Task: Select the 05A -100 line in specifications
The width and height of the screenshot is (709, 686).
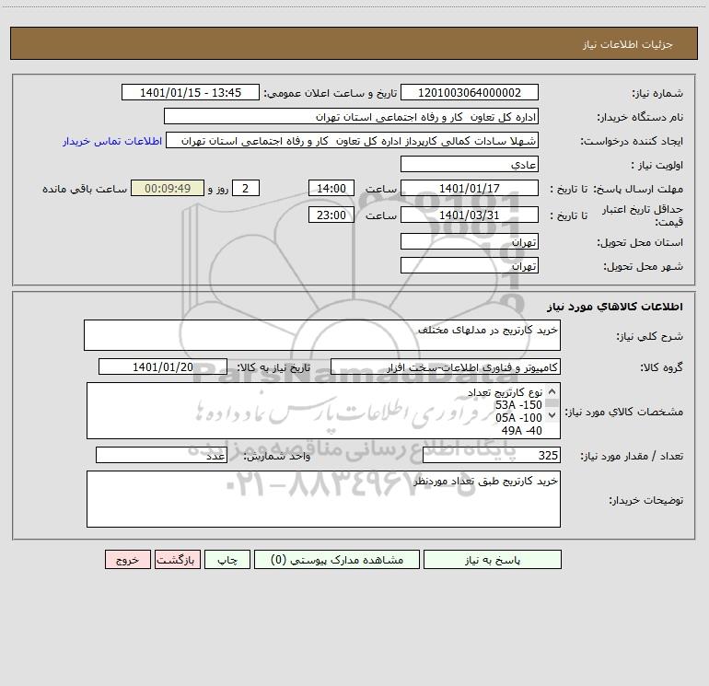Action: [x=518, y=417]
